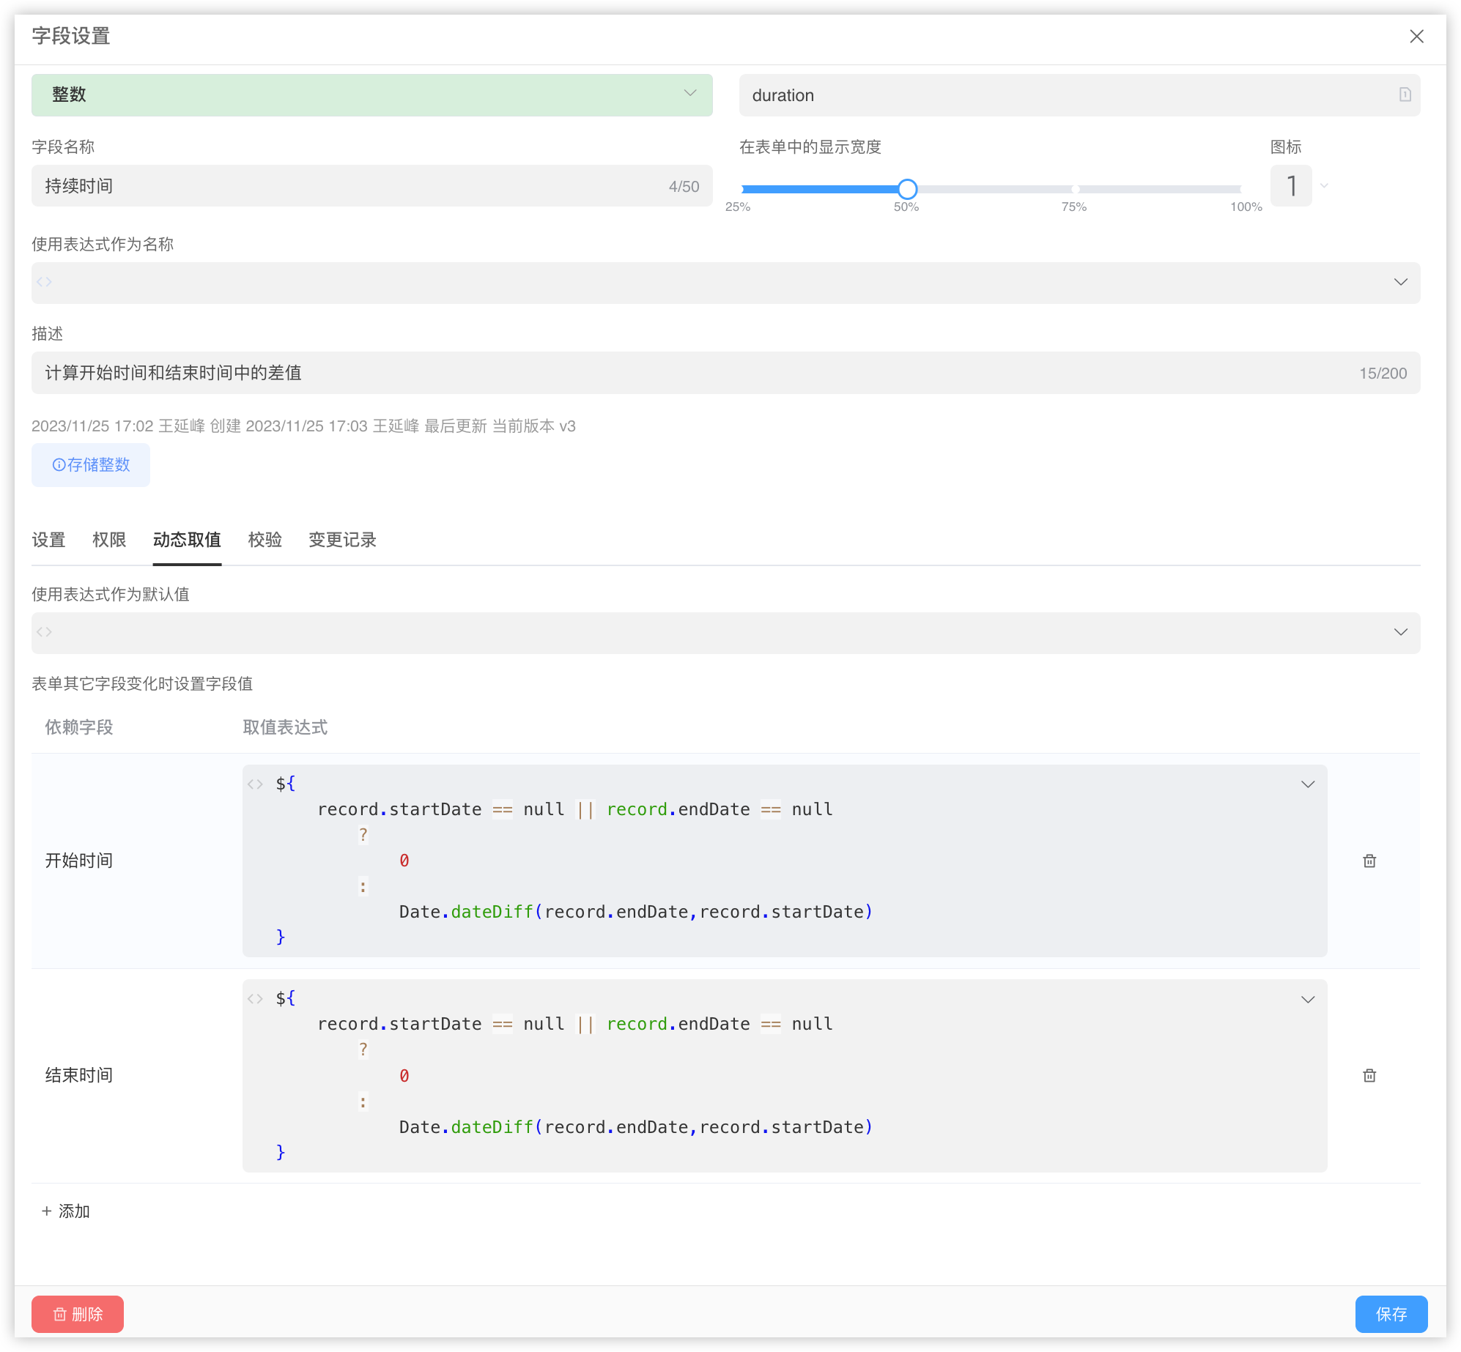Click the 持续时间 field name input
Screen dimensions: 1461x1352
point(352,186)
